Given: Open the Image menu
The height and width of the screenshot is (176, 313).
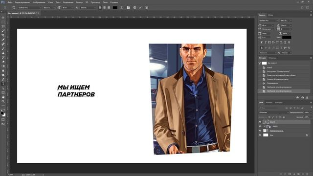Looking at the screenshot, I should tap(39, 2).
